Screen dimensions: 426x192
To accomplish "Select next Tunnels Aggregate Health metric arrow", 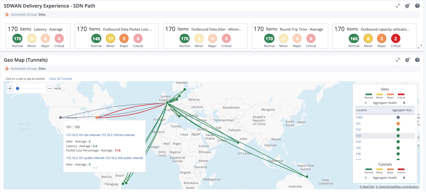I will coord(404,178).
